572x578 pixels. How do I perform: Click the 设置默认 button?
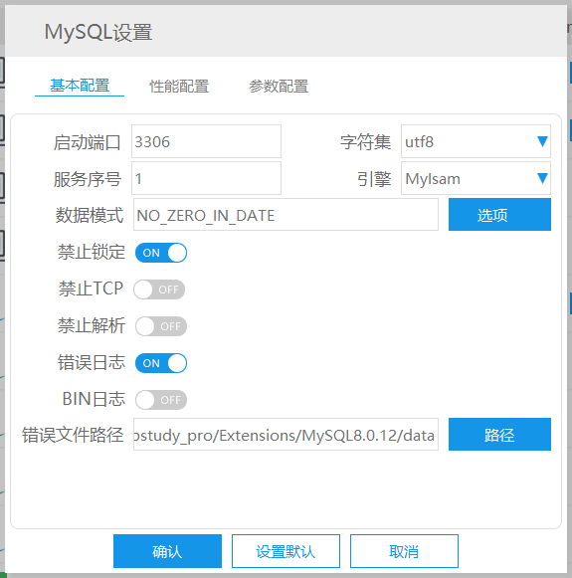[286, 551]
